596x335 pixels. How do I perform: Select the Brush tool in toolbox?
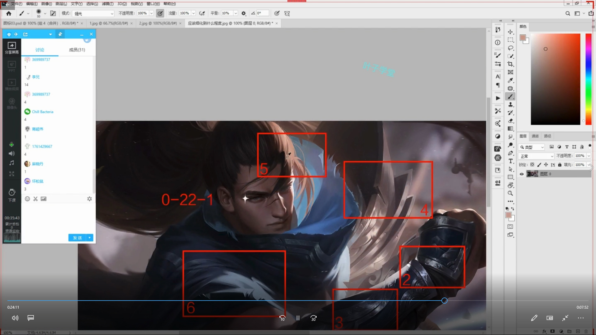click(510, 96)
